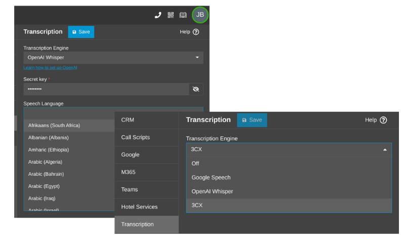Choose Google Speech from engine list
405x242 pixels.
click(211, 178)
